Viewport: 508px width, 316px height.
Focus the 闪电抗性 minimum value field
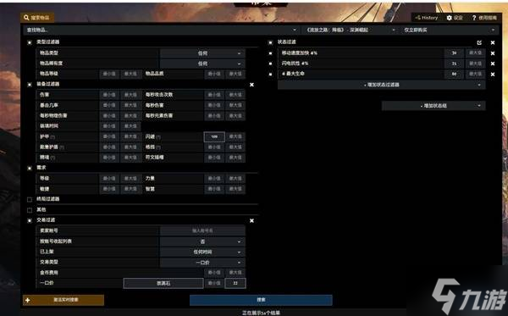(454, 64)
